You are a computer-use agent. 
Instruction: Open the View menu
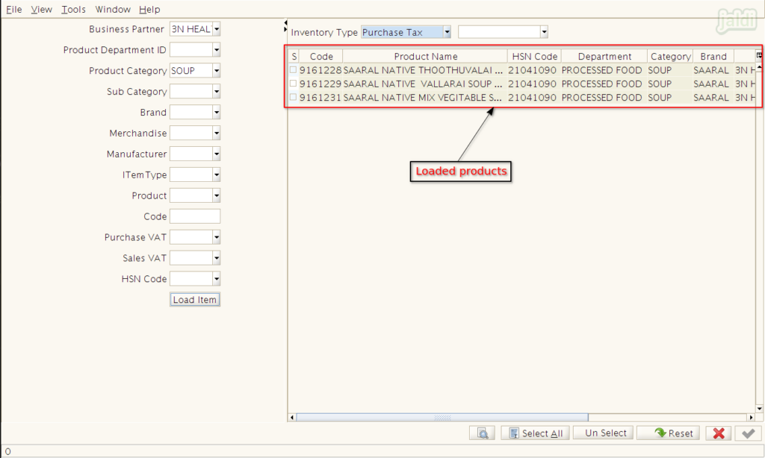[x=42, y=9]
